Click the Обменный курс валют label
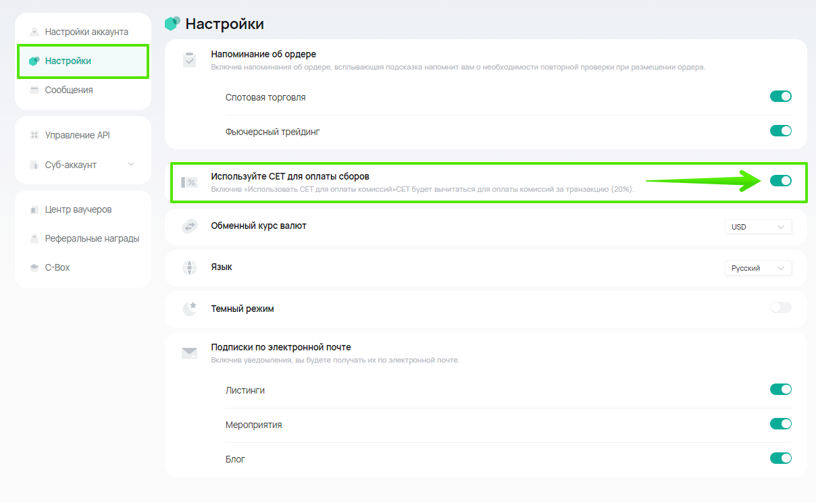This screenshot has height=503, width=816. tap(259, 226)
